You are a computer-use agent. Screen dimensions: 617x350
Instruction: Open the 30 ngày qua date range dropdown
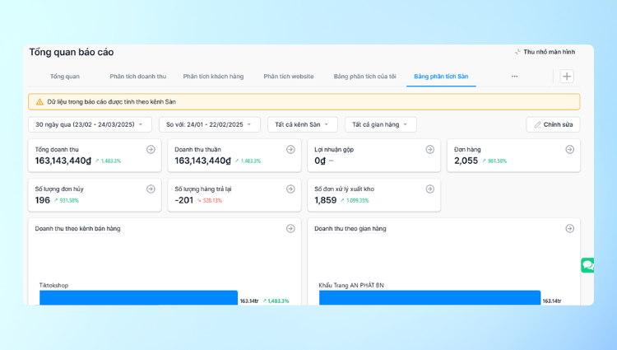click(90, 124)
